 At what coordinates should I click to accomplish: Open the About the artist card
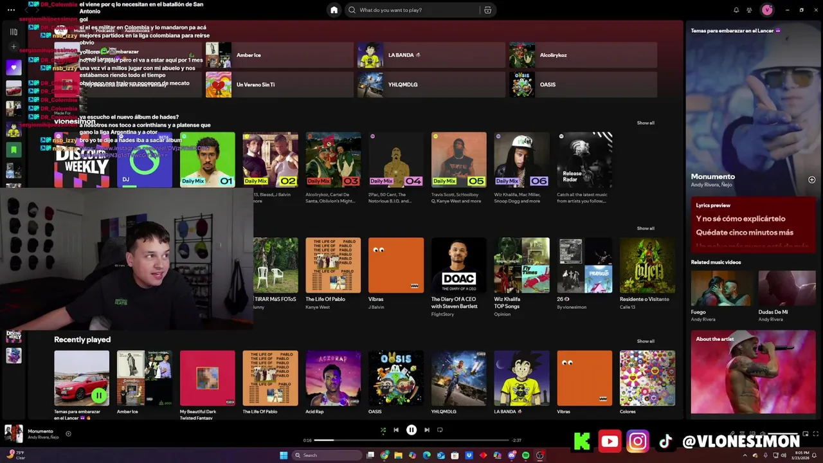pyautogui.click(x=753, y=372)
